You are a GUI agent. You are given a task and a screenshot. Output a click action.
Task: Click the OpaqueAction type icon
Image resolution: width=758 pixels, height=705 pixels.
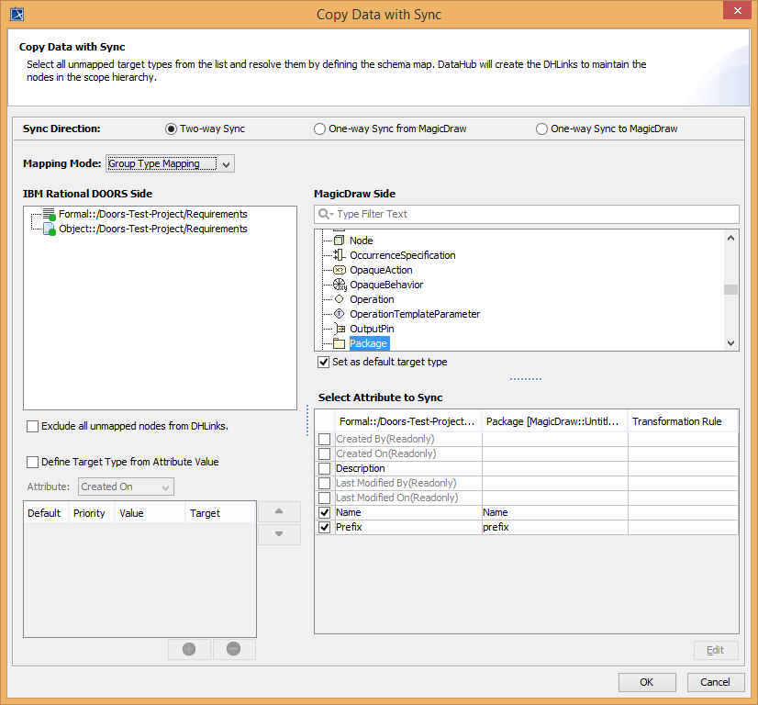(x=339, y=270)
